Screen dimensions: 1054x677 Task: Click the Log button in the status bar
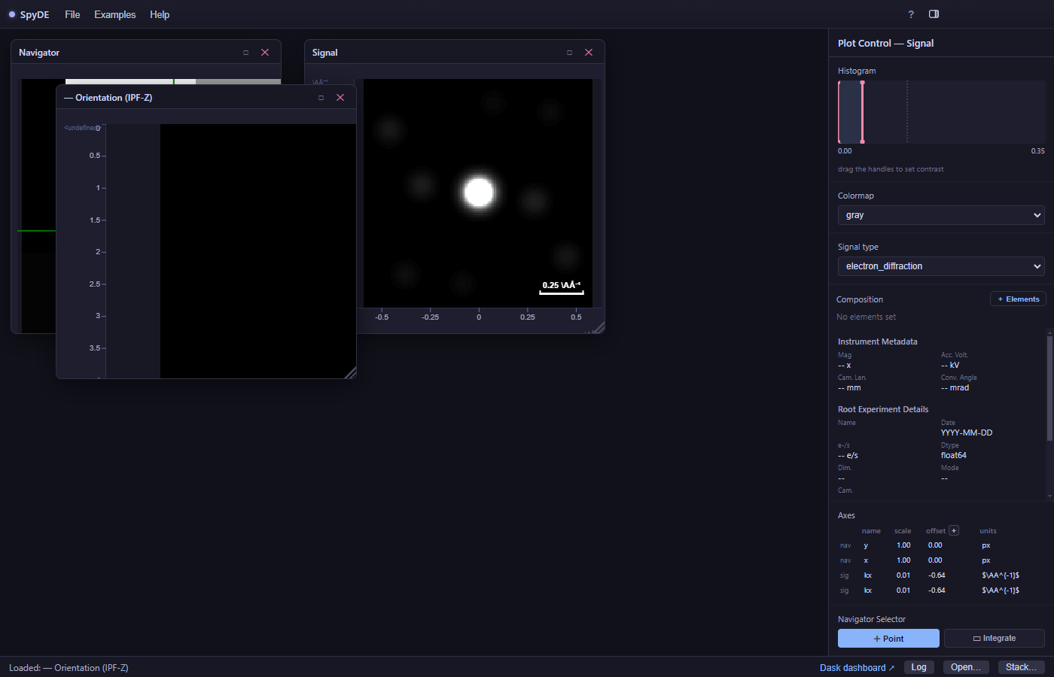pyautogui.click(x=919, y=667)
